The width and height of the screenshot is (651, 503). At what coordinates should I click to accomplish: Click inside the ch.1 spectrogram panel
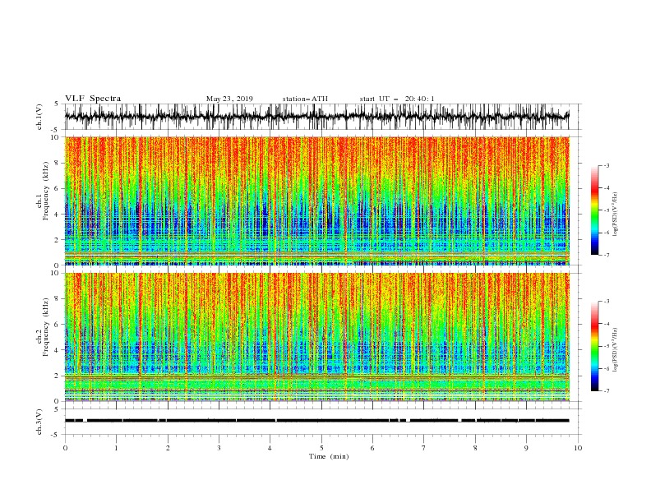click(x=316, y=201)
